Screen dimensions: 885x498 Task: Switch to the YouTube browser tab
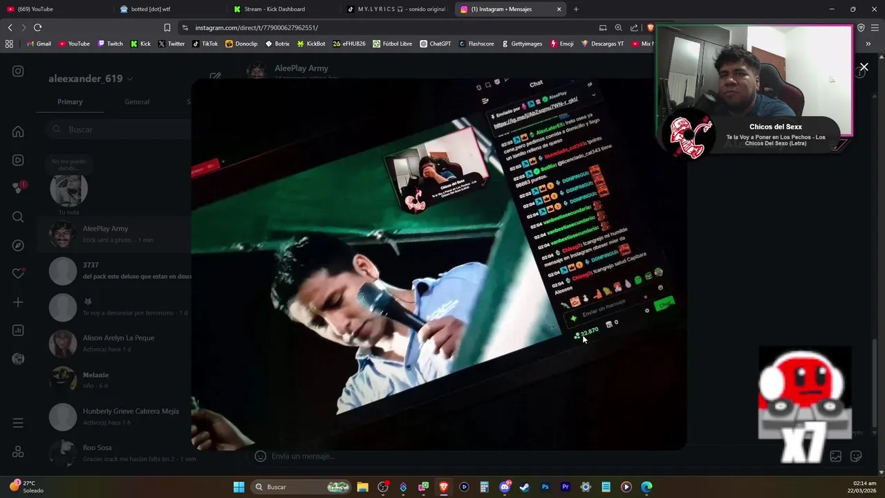[x=55, y=9]
